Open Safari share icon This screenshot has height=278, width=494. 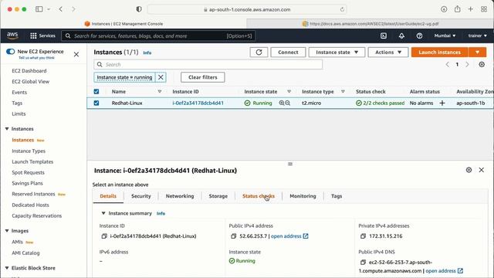(458, 9)
